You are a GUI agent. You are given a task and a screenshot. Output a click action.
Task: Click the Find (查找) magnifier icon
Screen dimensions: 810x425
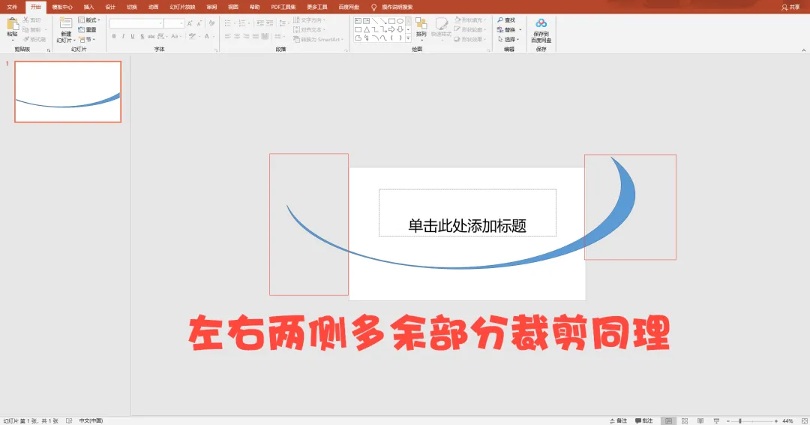click(x=500, y=20)
